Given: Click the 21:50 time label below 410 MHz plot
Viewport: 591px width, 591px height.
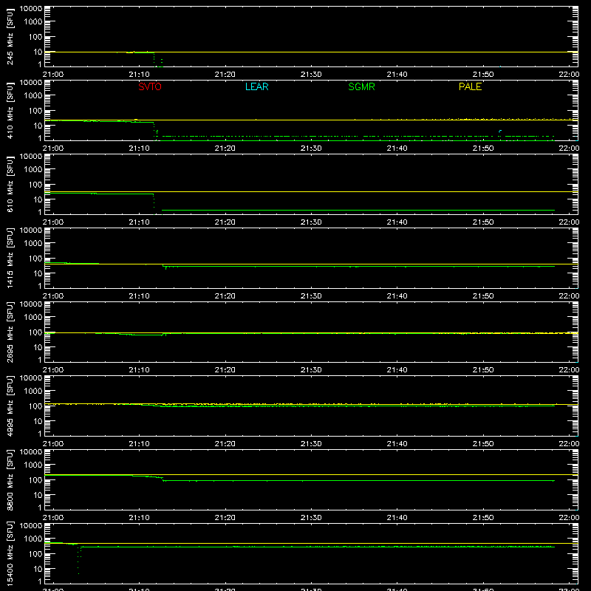Looking at the screenshot, I should (x=483, y=148).
